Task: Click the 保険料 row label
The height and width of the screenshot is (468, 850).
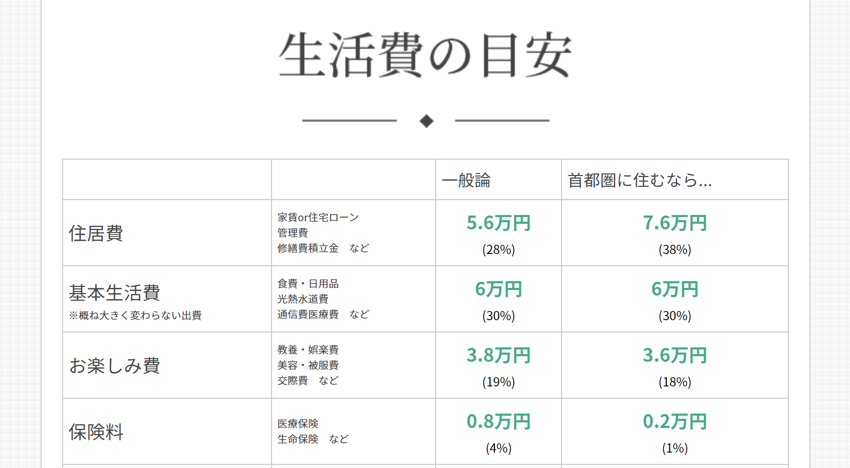Action: pos(96,432)
